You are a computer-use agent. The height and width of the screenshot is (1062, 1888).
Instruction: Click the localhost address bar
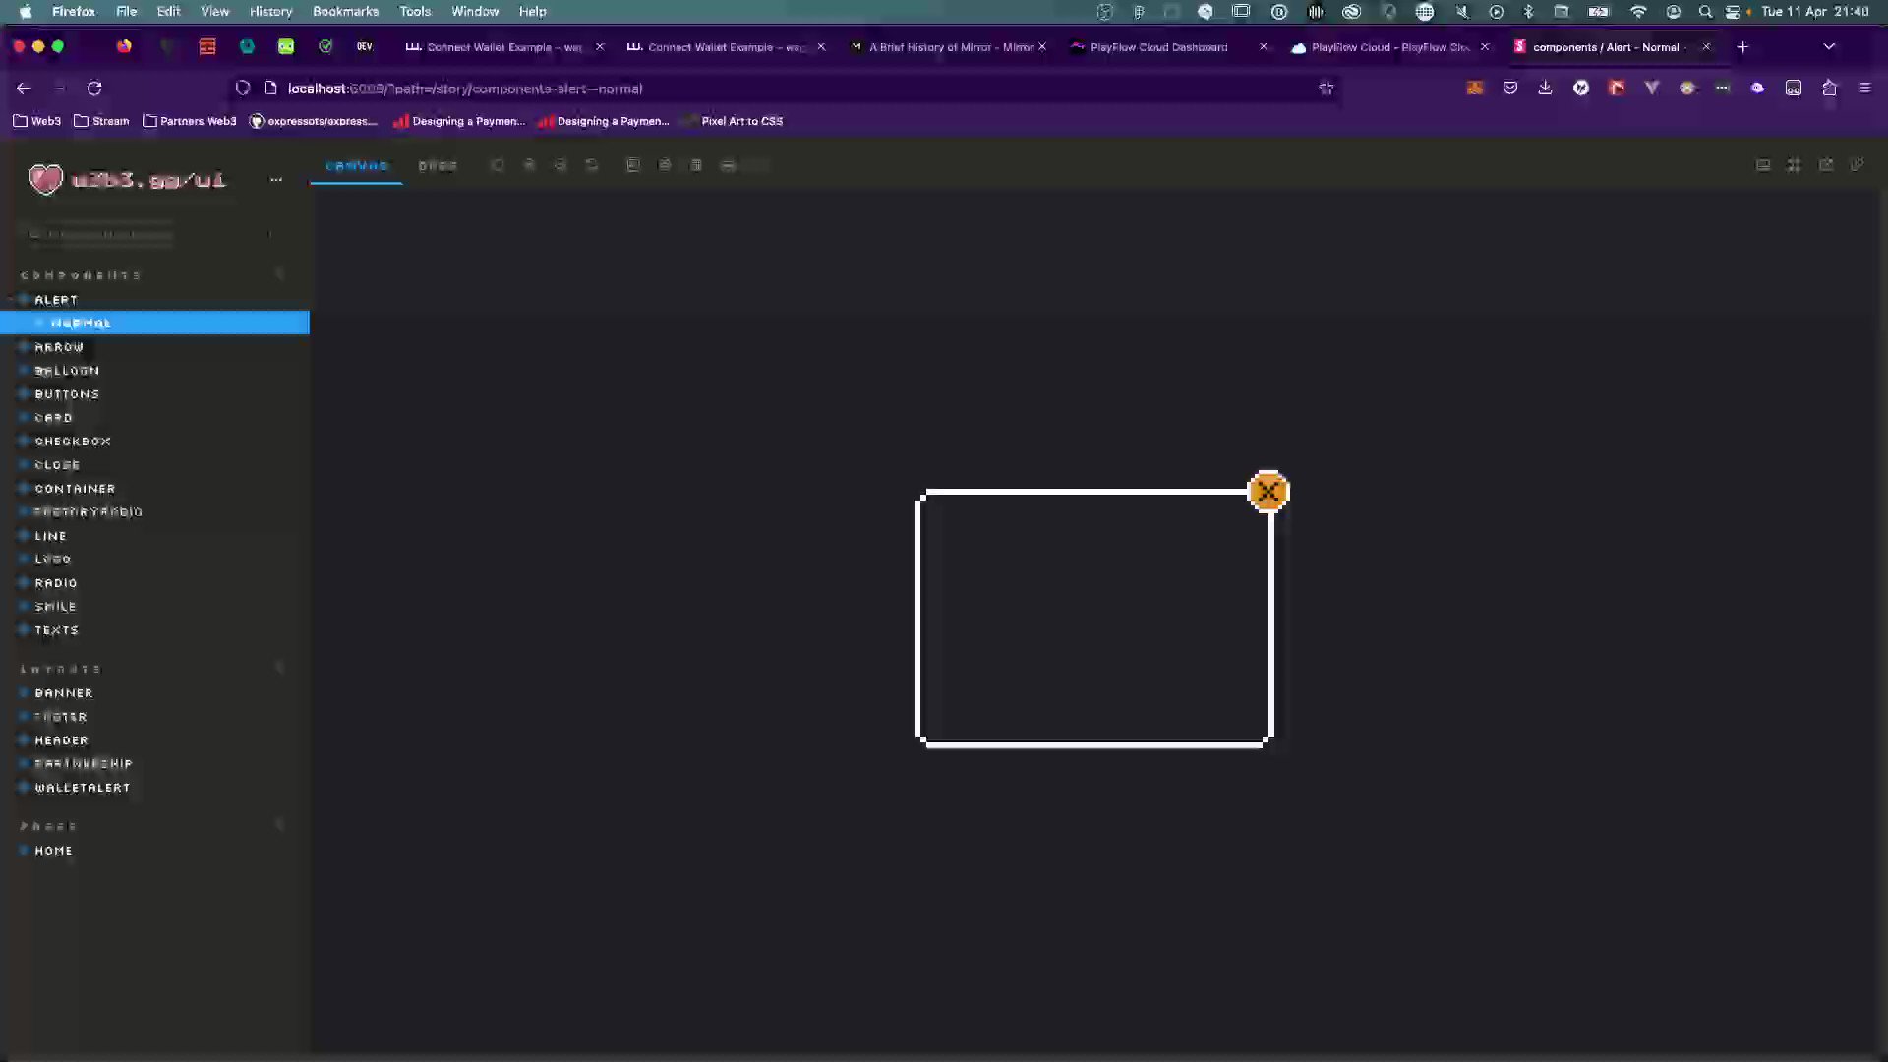[x=787, y=88]
